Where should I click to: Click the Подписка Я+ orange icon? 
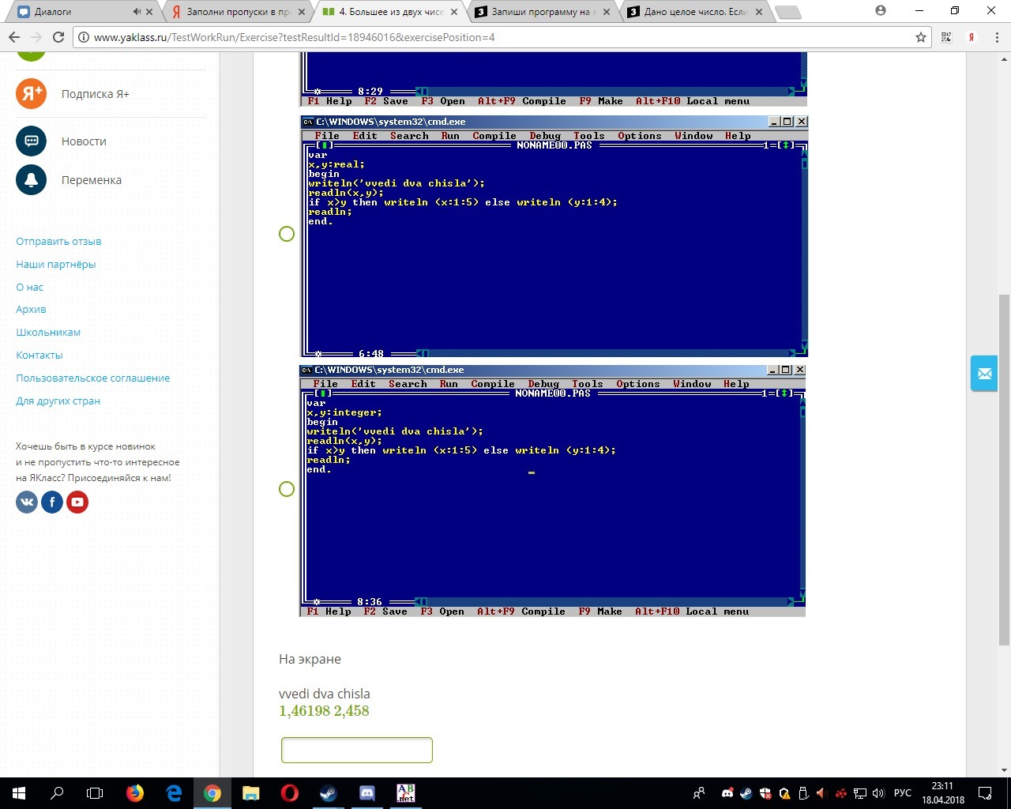32,94
